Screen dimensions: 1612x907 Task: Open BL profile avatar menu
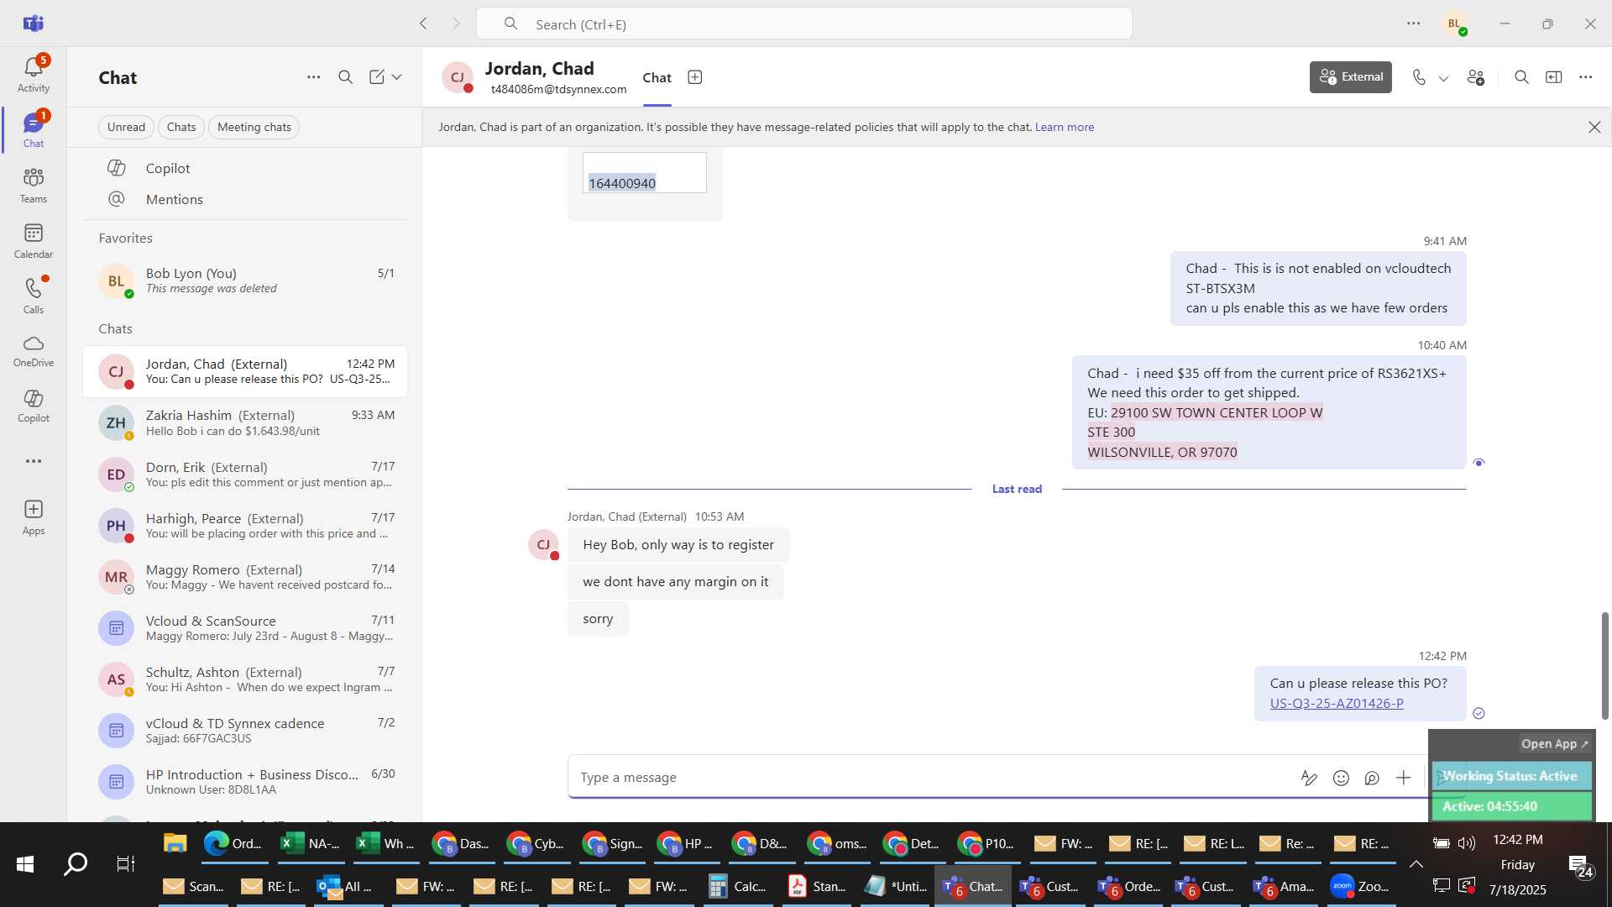tap(1455, 24)
